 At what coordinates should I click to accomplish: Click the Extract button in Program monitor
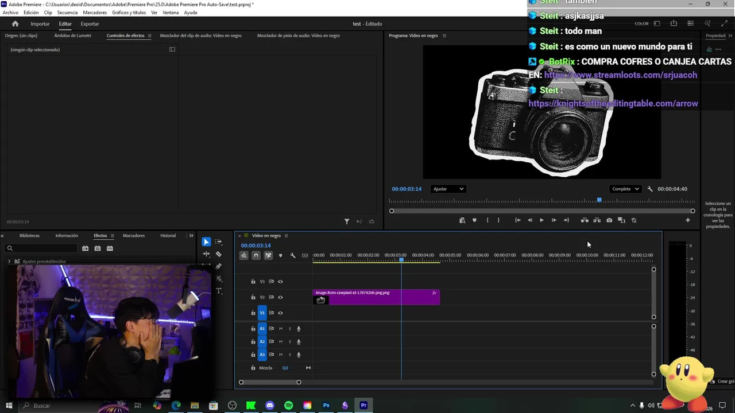tap(597, 220)
